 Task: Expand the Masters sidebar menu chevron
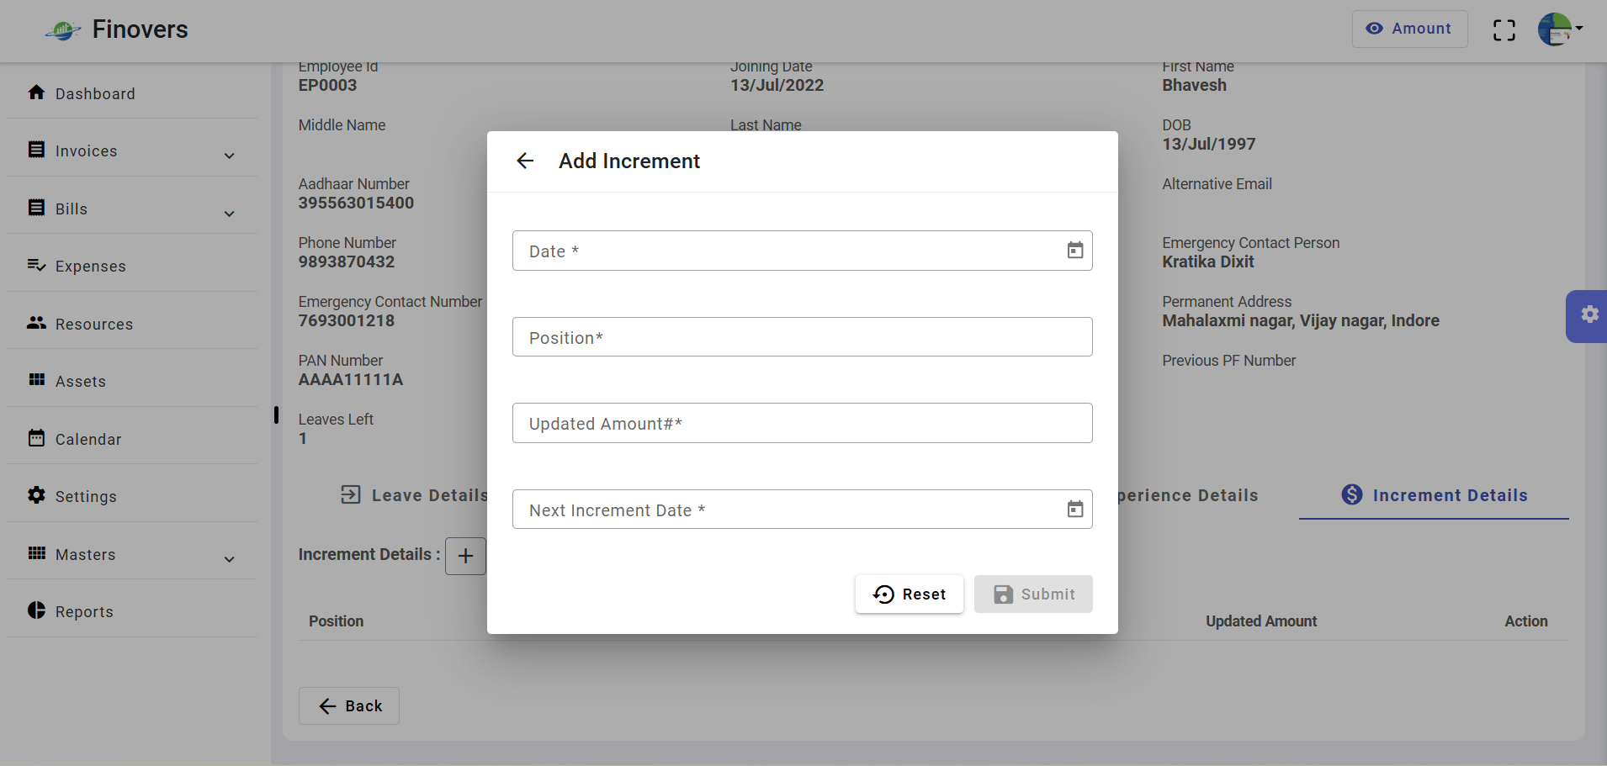pos(229,559)
